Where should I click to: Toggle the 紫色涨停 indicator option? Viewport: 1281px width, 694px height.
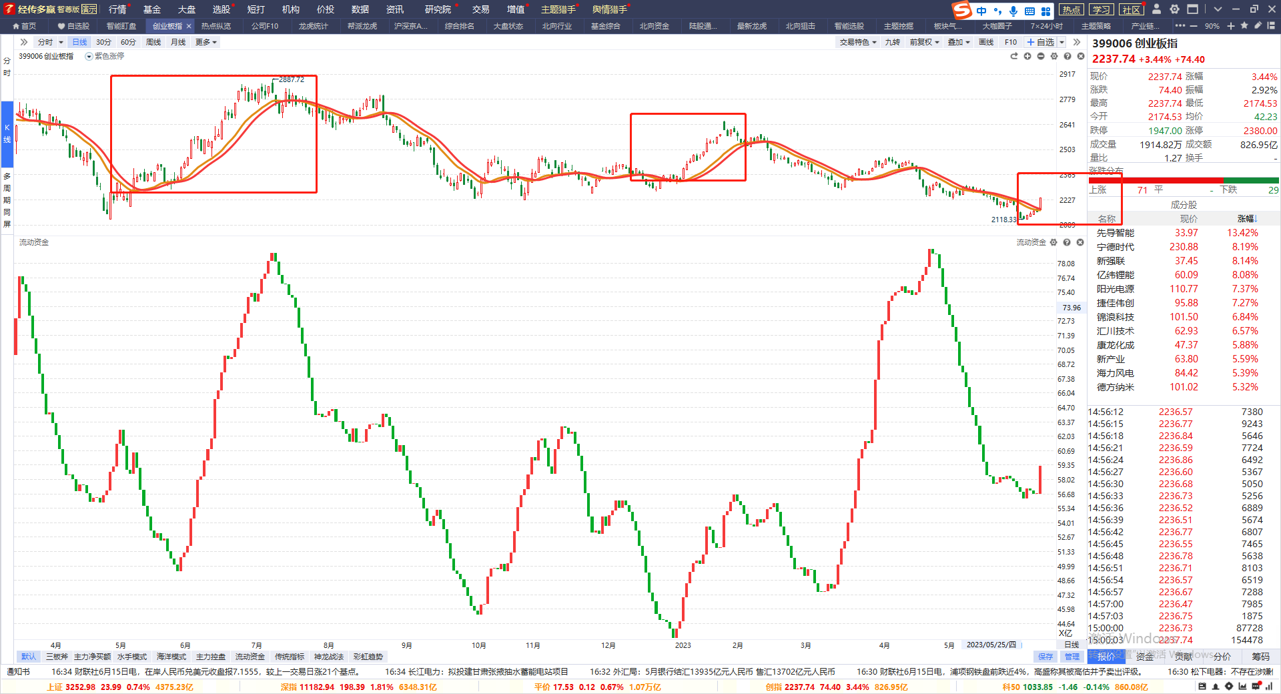[x=105, y=57]
